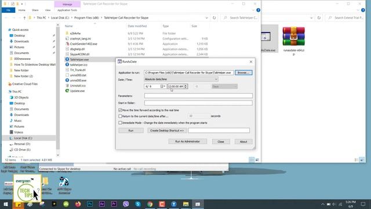Select the Skype4COM.dll file
Image resolution: width=371 pixels, height=209 pixels.
[79, 54]
